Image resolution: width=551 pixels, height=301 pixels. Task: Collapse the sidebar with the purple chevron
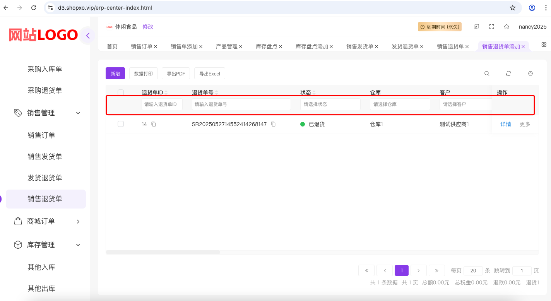coord(88,36)
